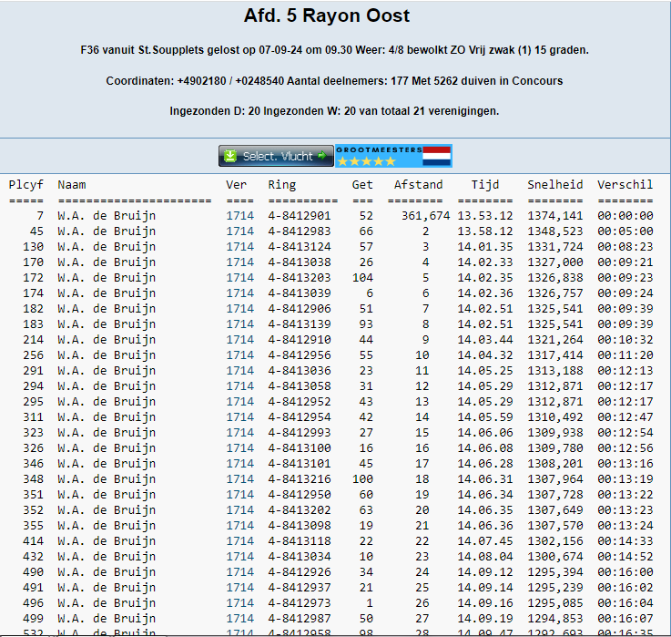Click ring number 4-8412937
Viewport: 671px width, 637px height.
[300, 588]
